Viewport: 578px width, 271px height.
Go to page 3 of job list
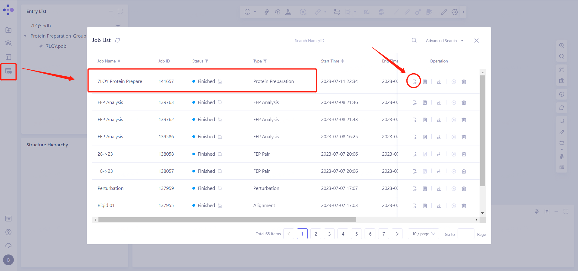coord(329,234)
